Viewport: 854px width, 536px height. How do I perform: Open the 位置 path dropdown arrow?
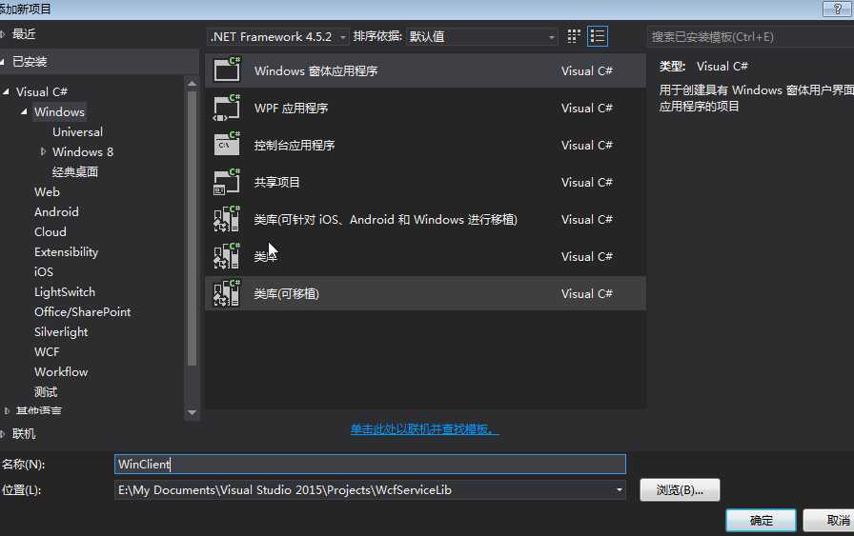tap(619, 490)
